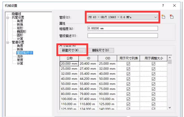
Task: Select 流体 under 管道设置
Action: click(20, 57)
